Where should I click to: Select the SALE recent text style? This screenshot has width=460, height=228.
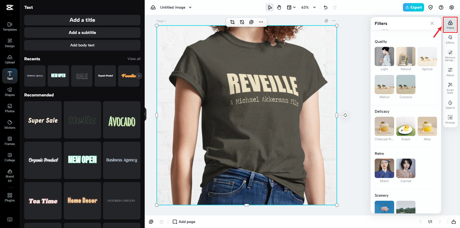click(x=82, y=76)
